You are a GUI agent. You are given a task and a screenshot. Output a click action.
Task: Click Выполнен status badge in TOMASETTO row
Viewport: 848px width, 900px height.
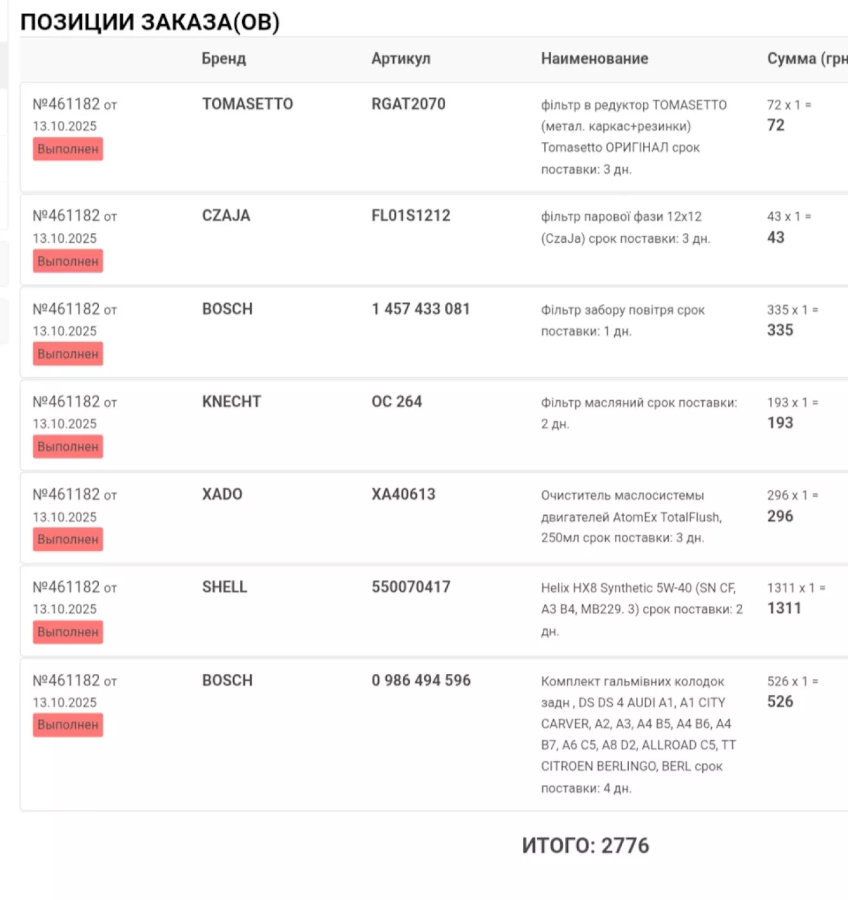[68, 149]
